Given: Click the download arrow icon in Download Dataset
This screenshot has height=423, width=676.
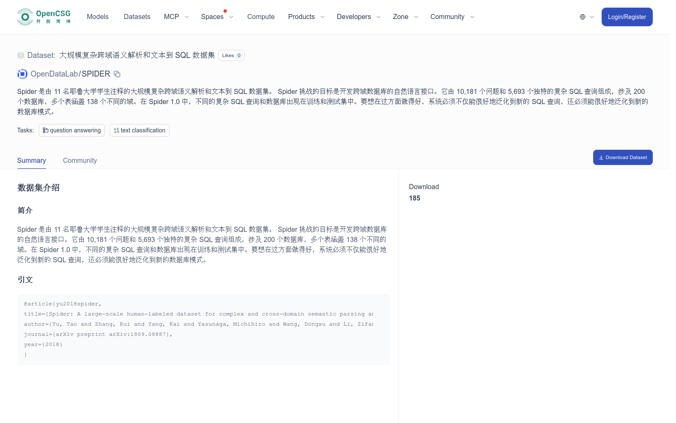Looking at the screenshot, I should pyautogui.click(x=601, y=157).
